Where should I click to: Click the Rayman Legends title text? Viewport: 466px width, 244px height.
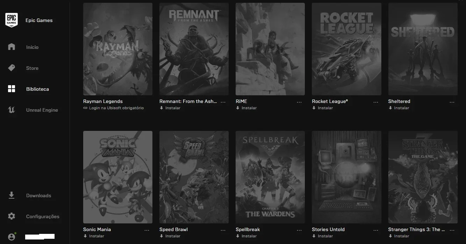103,102
